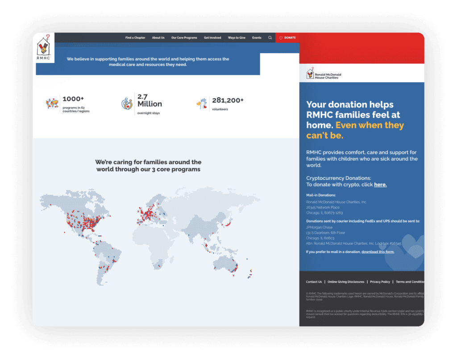Image resolution: width=457 pixels, height=359 pixels.
Task: Click 'here' to donate with crypto
Action: (x=380, y=184)
